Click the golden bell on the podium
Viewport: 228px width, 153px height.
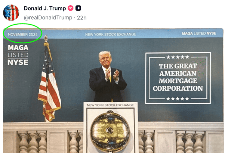point(110,131)
